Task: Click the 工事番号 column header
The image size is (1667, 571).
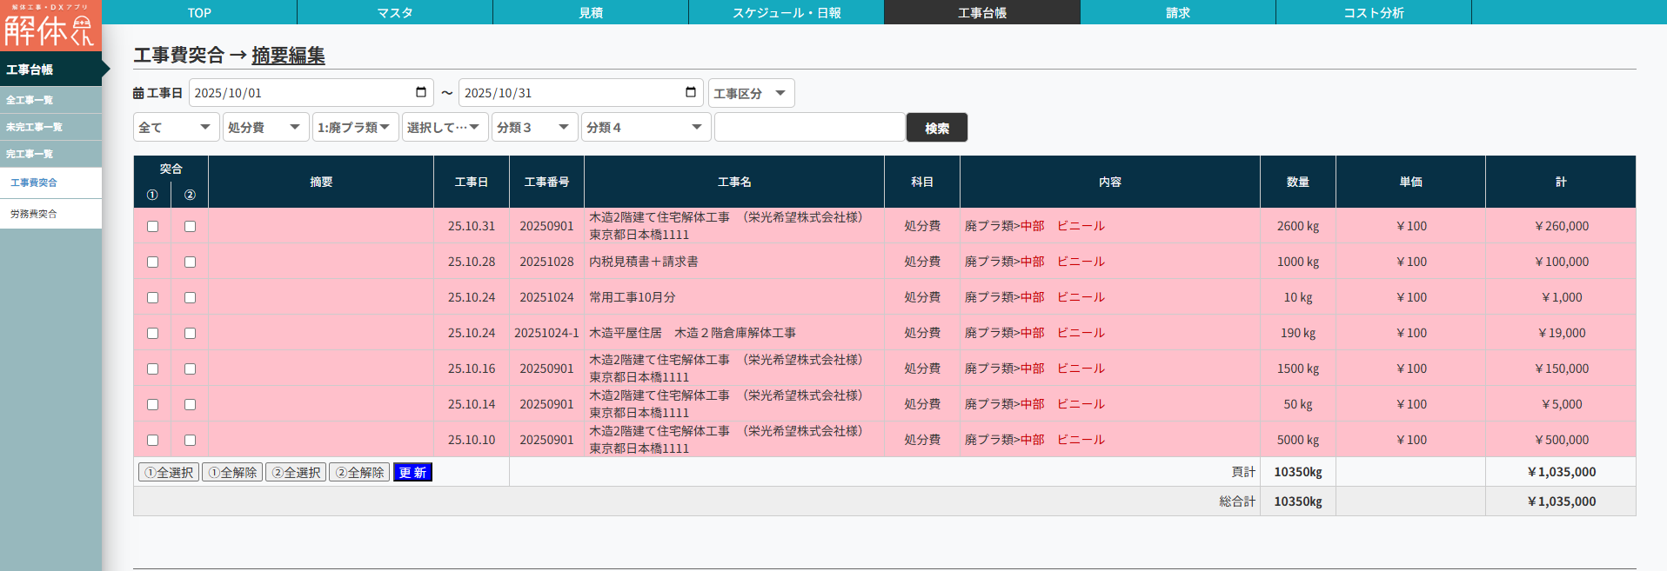Action: pos(546,182)
